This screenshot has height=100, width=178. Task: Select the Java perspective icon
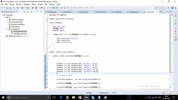click(x=172, y=8)
